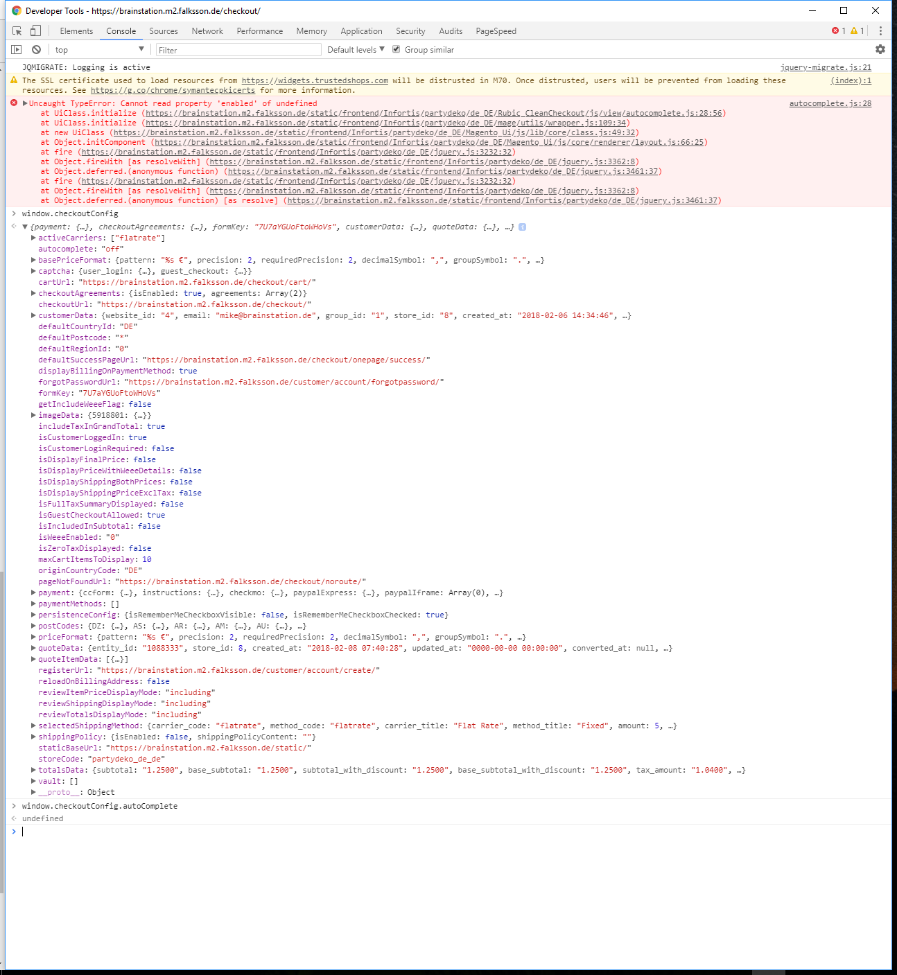Expand the quoteData property
The image size is (897, 975).
coord(33,648)
